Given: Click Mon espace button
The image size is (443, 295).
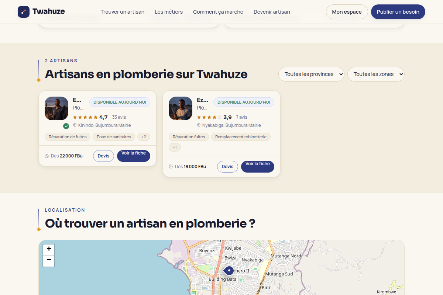Looking at the screenshot, I should pos(347,12).
